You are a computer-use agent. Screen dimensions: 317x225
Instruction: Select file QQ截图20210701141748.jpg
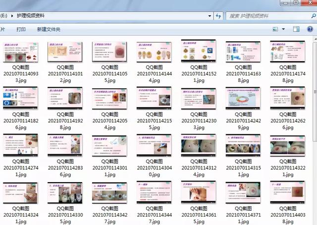click(287, 63)
